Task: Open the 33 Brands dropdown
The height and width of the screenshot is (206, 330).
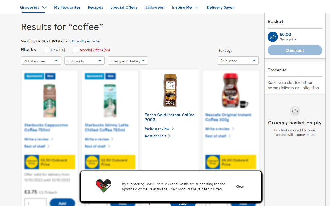Action: click(85, 61)
